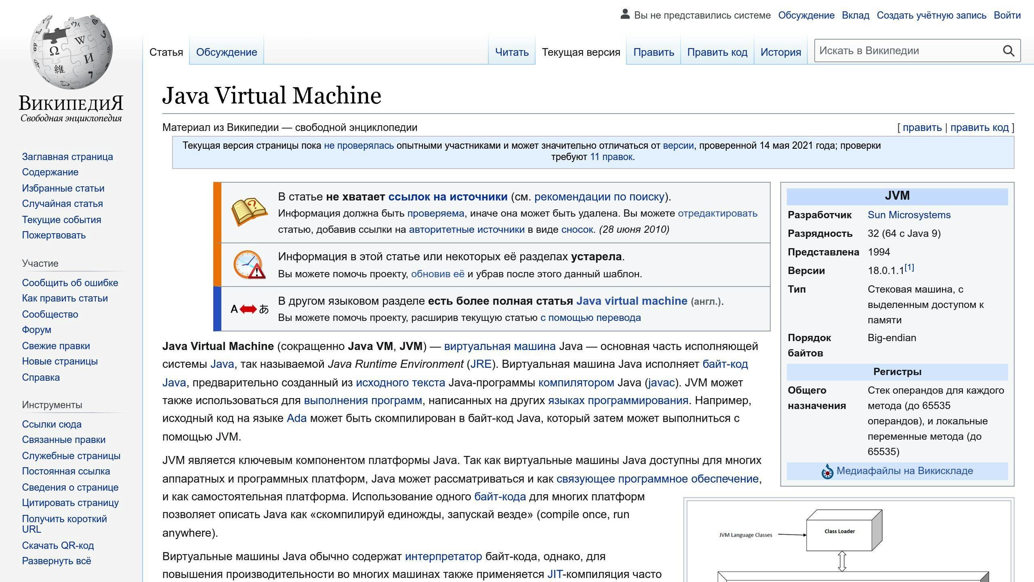The image size is (1034, 582).
Task: Open the 'интерпретатор' link
Action: coord(443,557)
